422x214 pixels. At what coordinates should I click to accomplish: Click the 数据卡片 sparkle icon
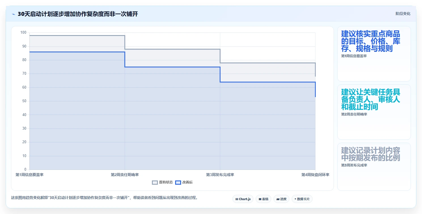(x=295, y=199)
